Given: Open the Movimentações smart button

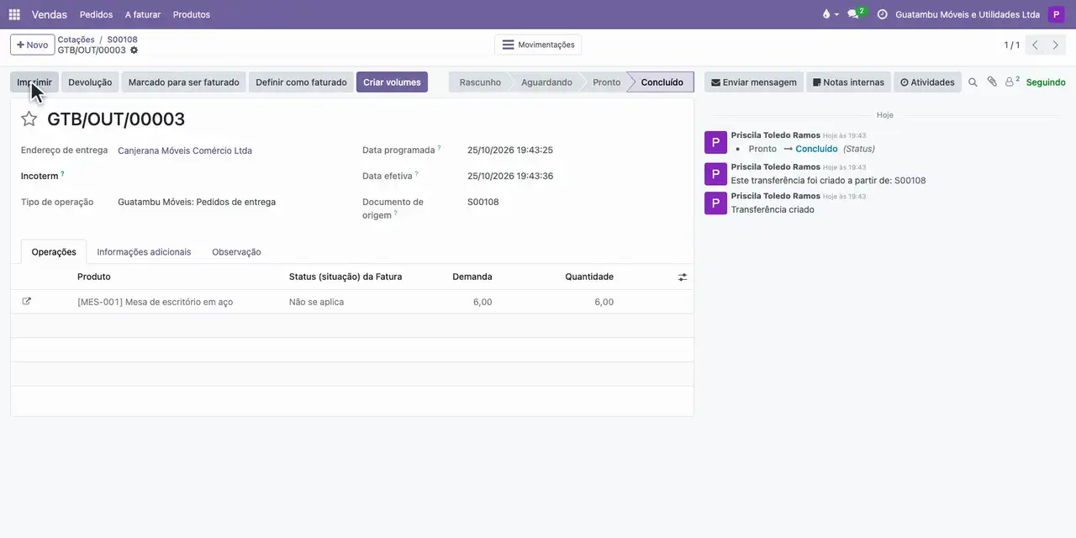Looking at the screenshot, I should point(538,45).
